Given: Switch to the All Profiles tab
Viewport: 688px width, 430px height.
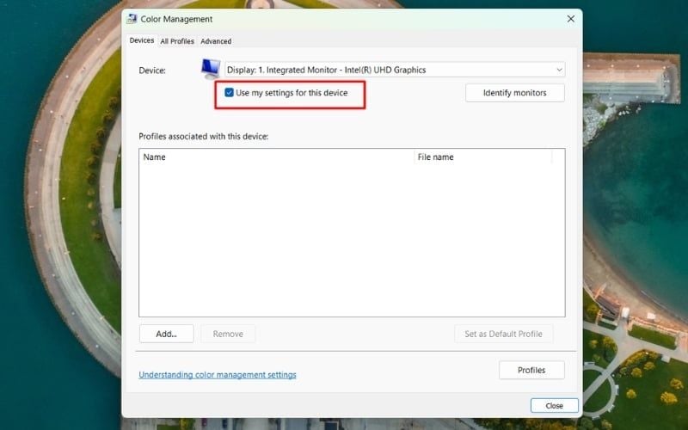Looking at the screenshot, I should (177, 41).
